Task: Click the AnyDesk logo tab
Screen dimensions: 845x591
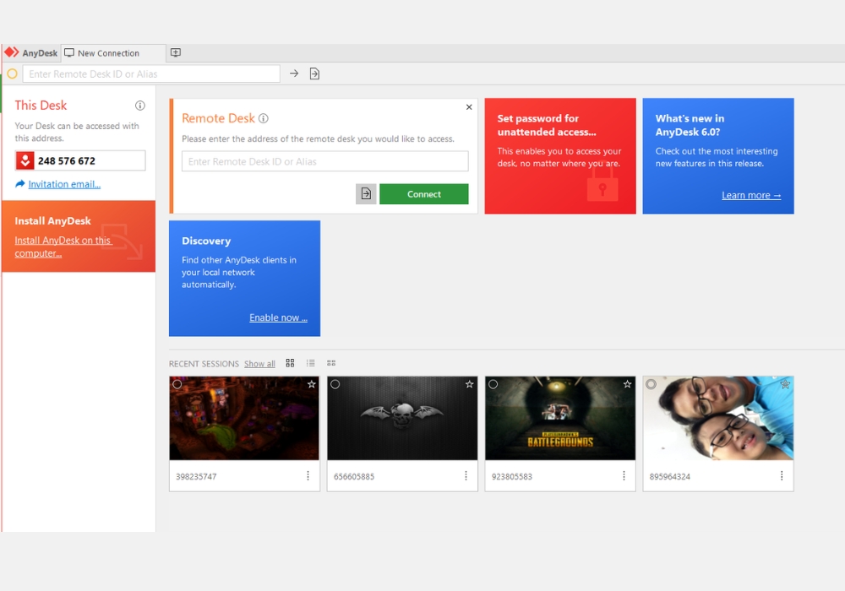Action: pos(31,52)
